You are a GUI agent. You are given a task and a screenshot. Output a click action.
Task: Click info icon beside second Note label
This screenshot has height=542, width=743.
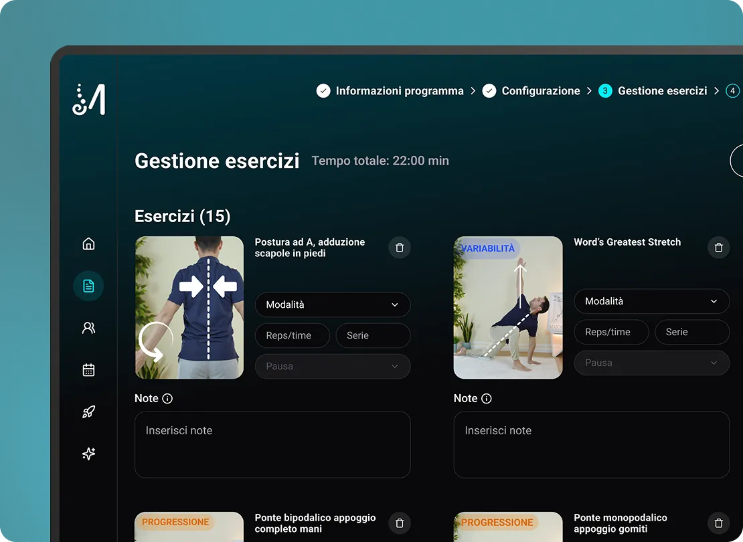486,398
